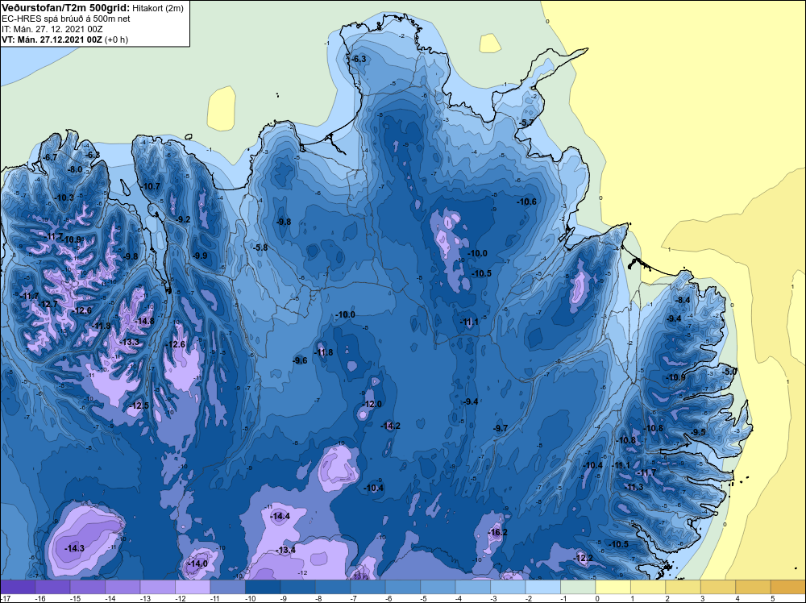Click 'EC-HRES spá brúuð á 500m net' line
Screen dimensions: 806x603
[x=66, y=19]
